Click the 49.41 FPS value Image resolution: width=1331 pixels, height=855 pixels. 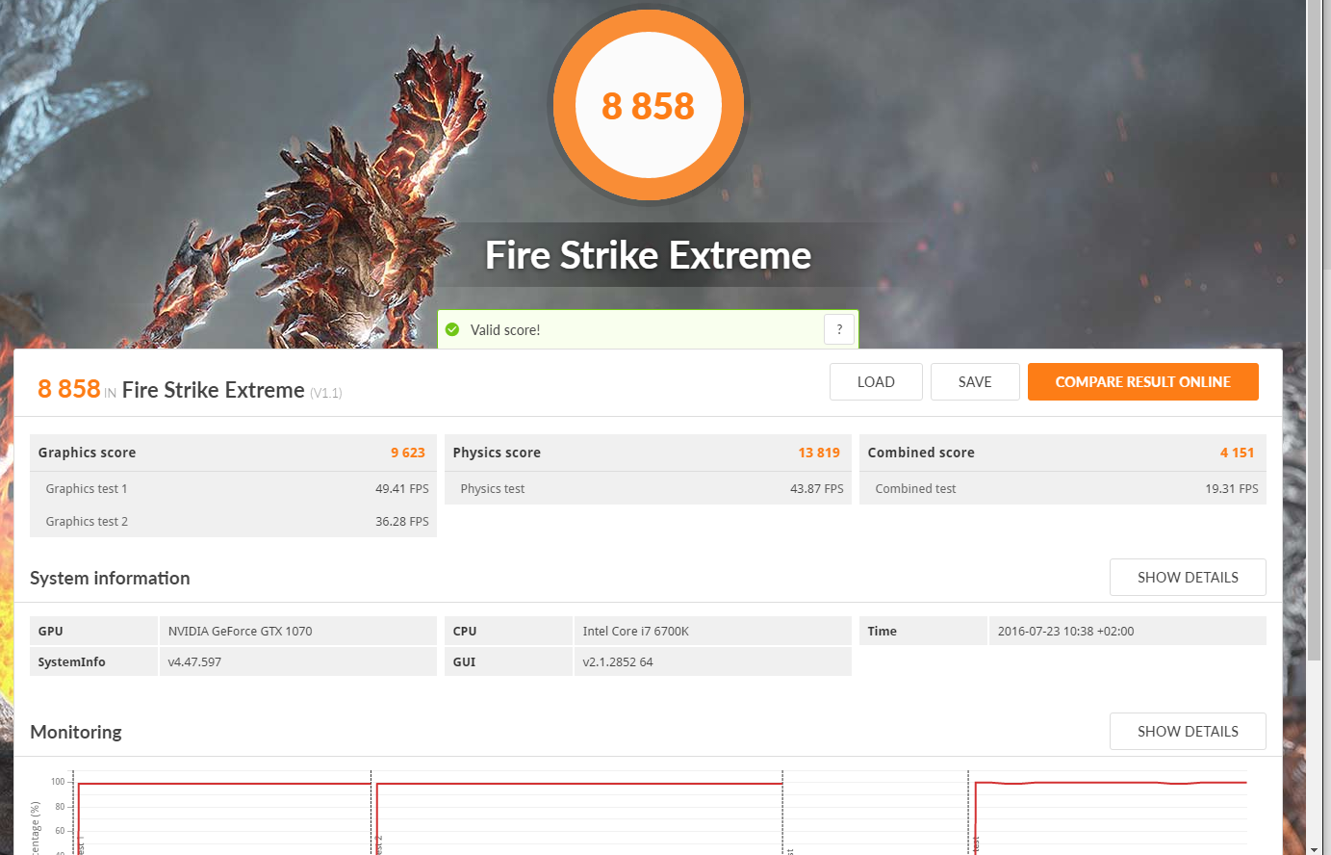coord(402,488)
